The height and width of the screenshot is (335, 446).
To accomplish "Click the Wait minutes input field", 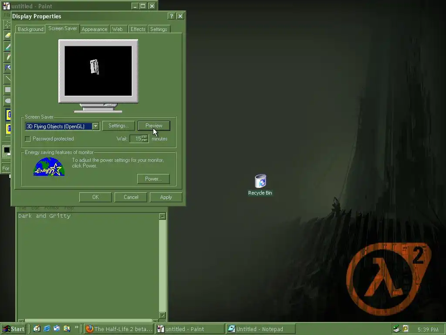I will click(x=136, y=139).
